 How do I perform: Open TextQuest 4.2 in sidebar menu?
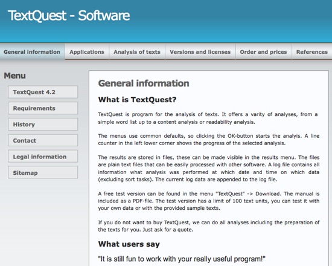[43, 92]
